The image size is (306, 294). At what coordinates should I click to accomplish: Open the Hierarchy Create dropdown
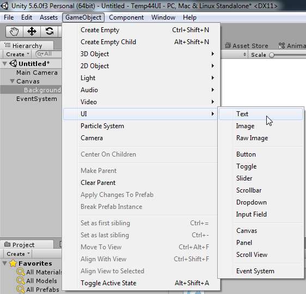point(17,54)
